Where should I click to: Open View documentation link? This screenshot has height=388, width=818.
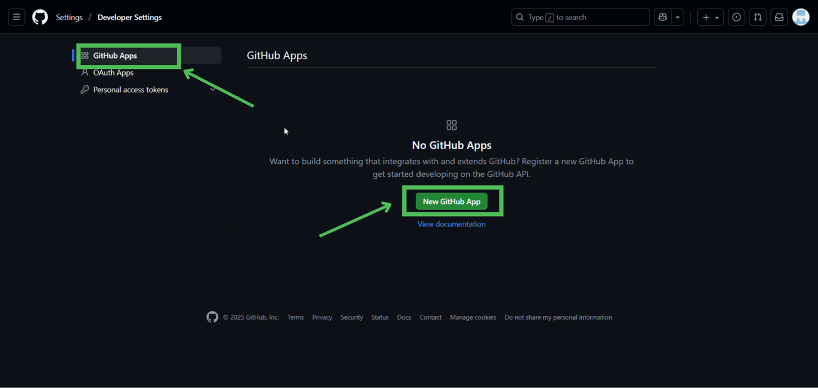(452, 224)
